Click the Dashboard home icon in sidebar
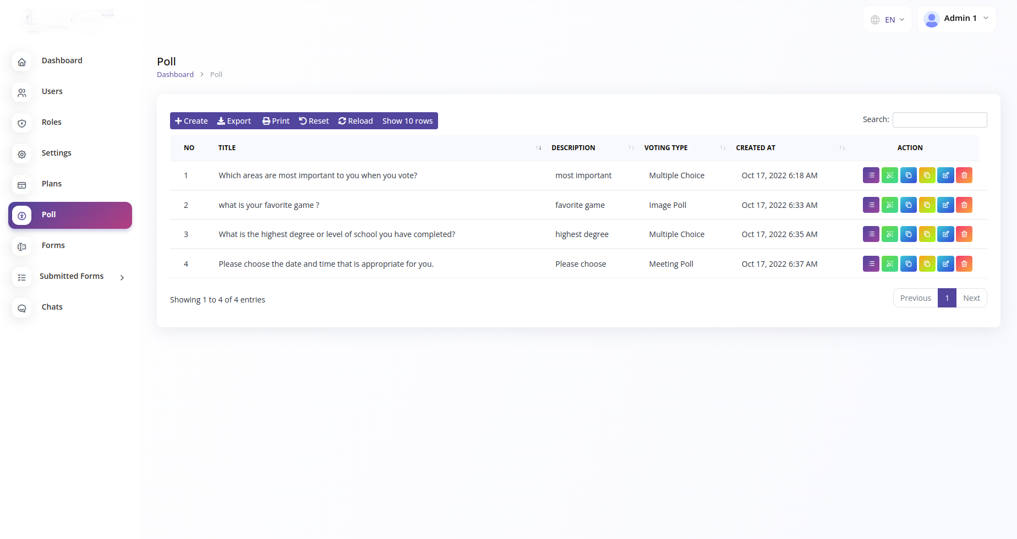The height and width of the screenshot is (539, 1017). 22,62
